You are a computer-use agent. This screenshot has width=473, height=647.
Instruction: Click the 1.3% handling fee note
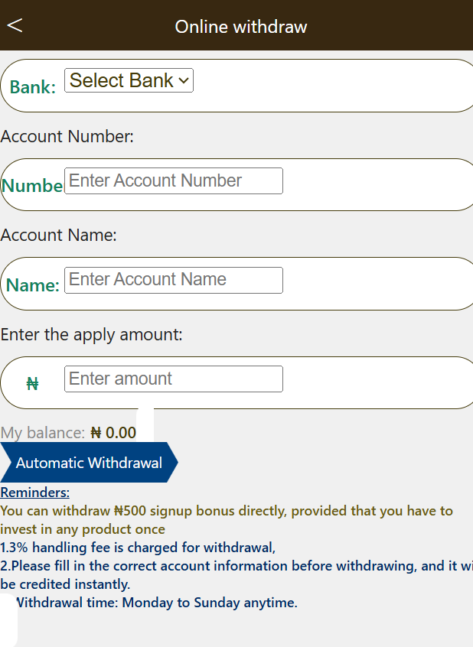(138, 548)
